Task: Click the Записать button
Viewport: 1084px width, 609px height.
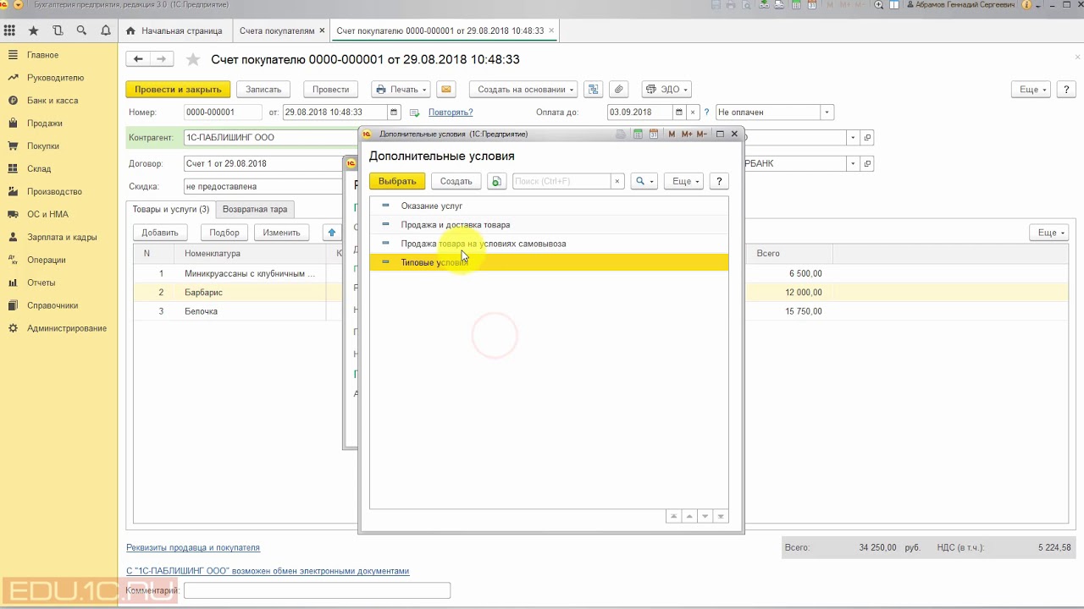Action: pos(263,89)
